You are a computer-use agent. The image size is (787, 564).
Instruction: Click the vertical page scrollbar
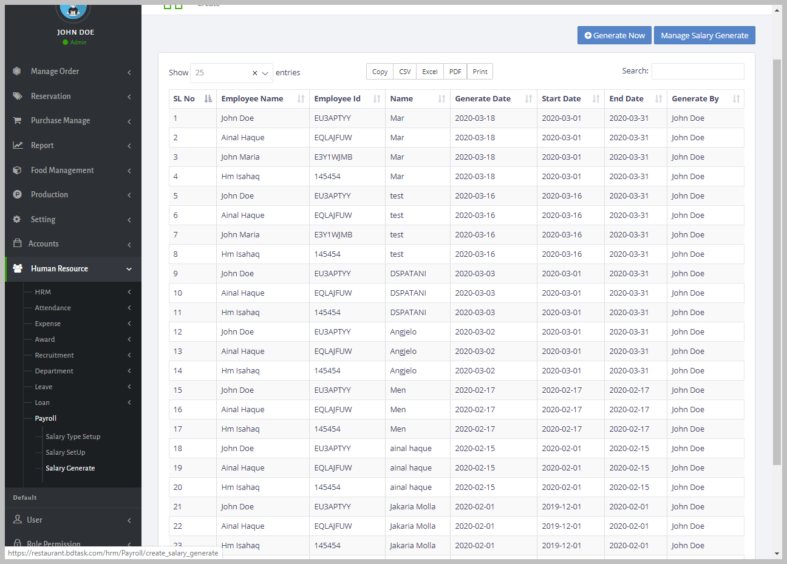click(777, 261)
